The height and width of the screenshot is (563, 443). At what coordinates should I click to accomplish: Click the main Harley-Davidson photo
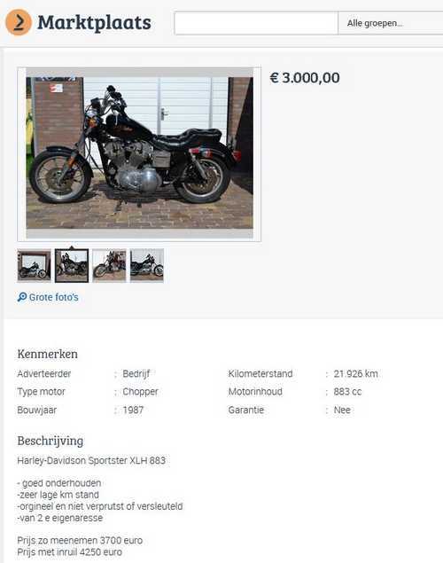pos(139,153)
